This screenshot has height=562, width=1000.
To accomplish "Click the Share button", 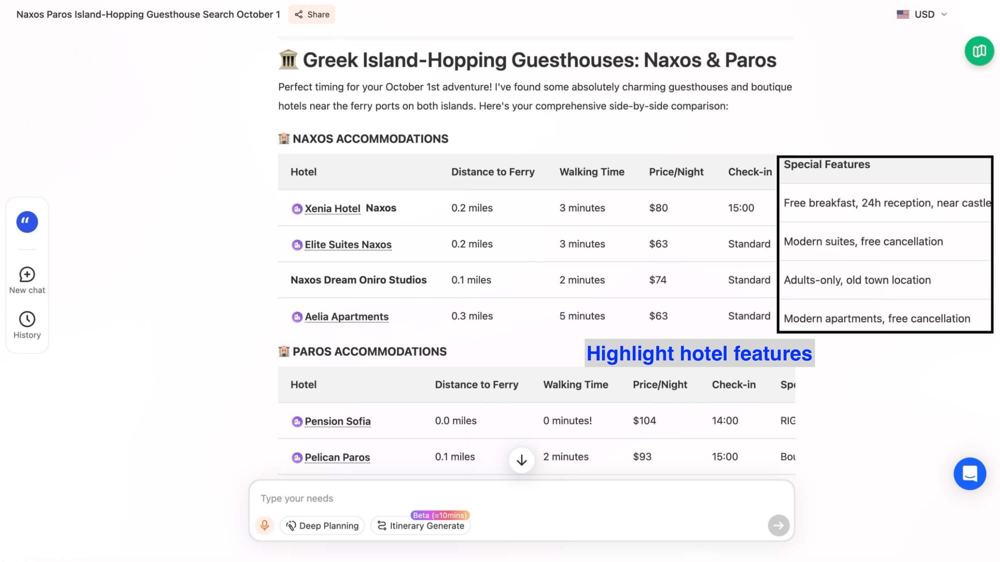I will pos(311,14).
